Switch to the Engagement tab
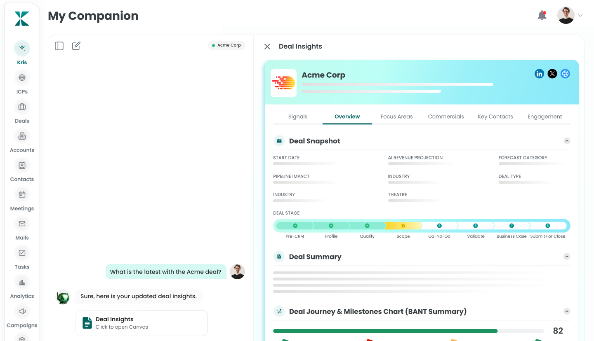Viewport: 594px width, 341px height. [x=545, y=117]
